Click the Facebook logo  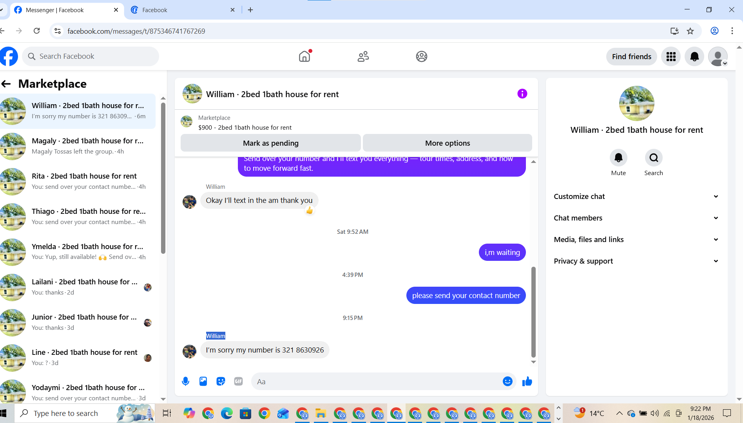pyautogui.click(x=9, y=56)
